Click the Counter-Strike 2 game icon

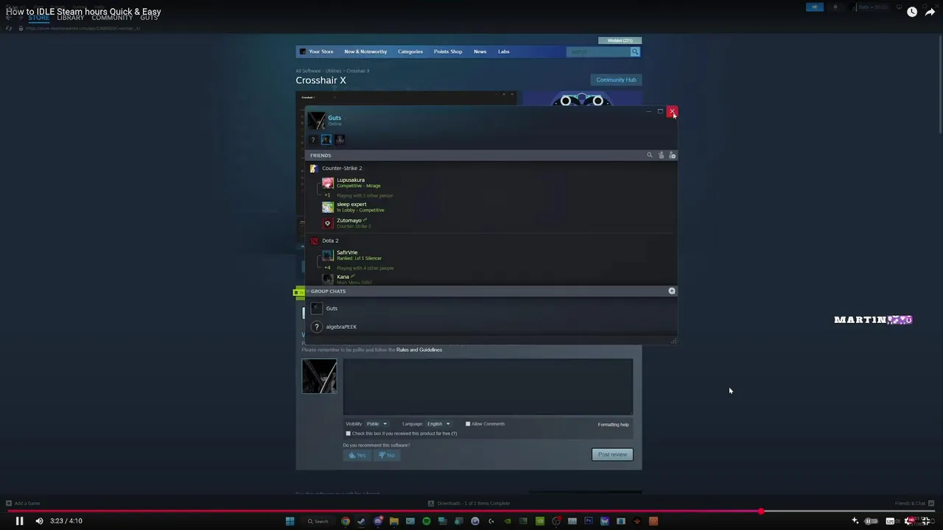[x=315, y=169]
